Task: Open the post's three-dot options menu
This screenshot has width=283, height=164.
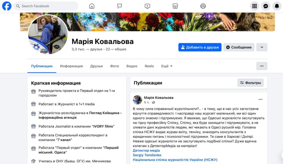Action: (260, 99)
